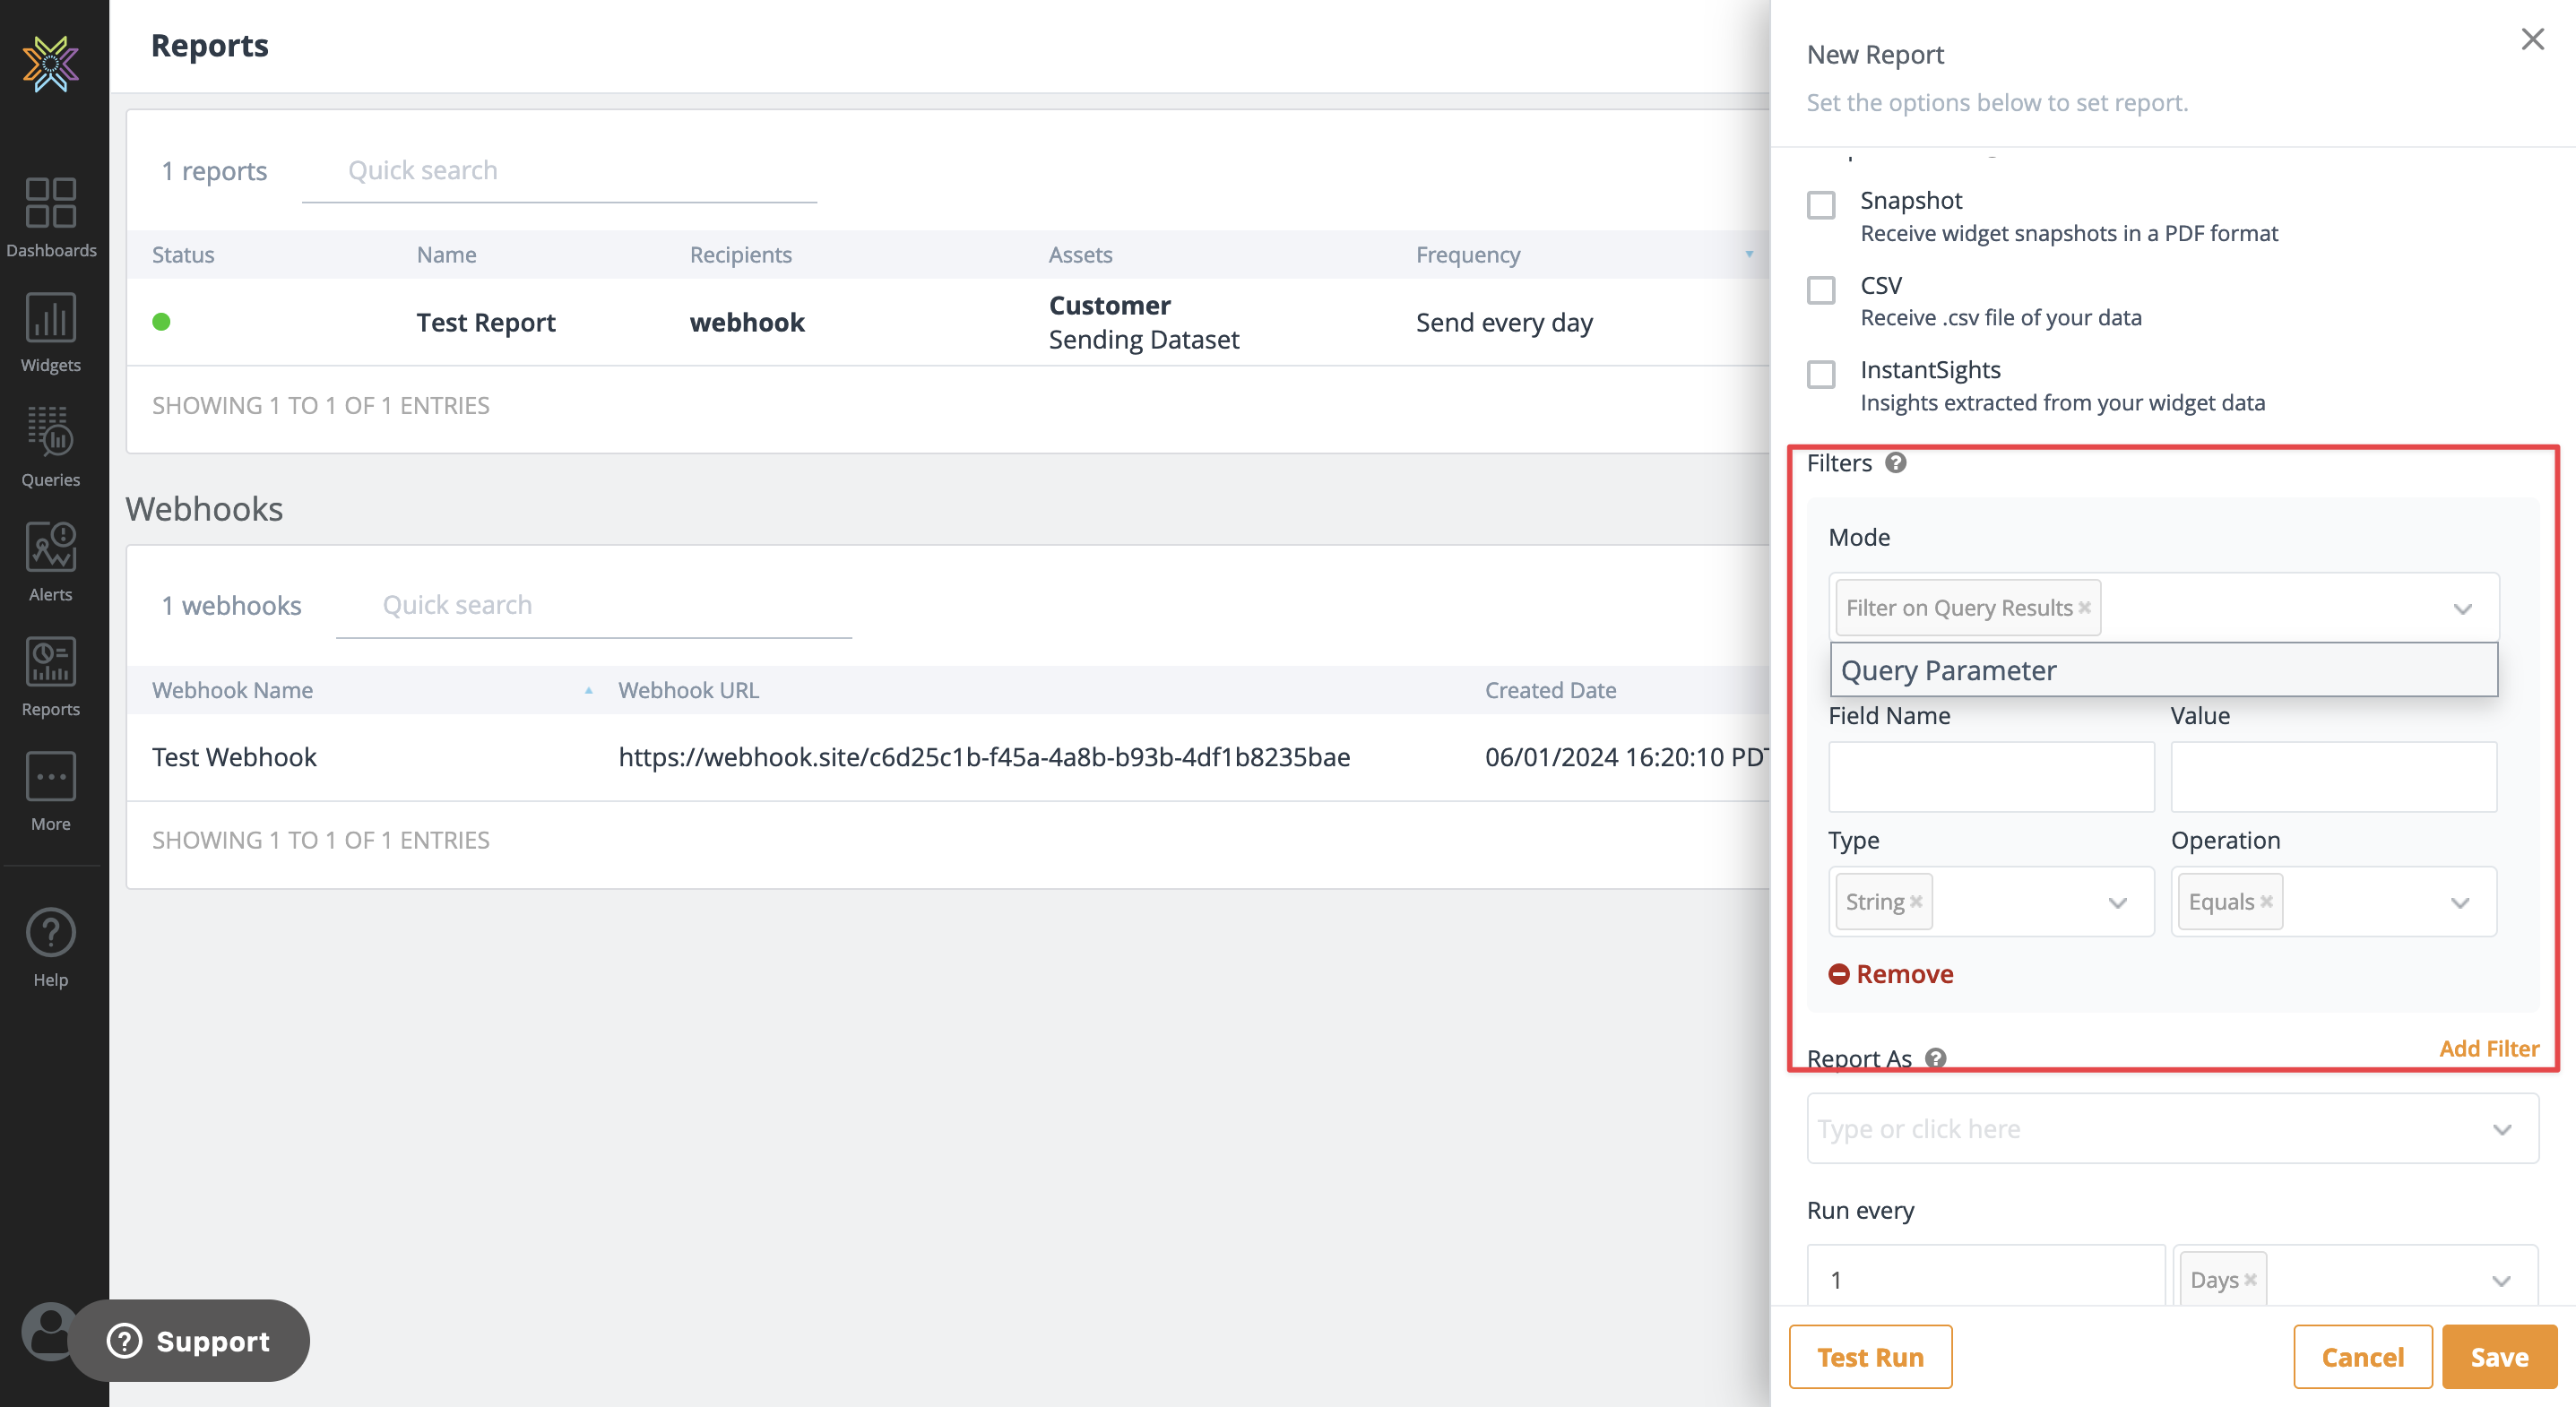Remove the Filter on Query Results tag

[2085, 608]
